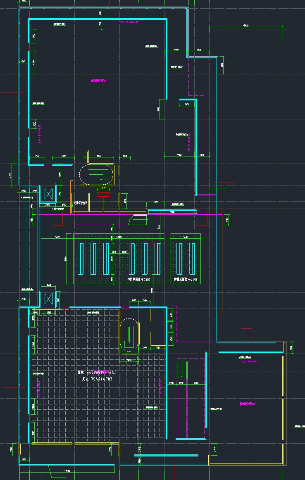Viewport: 305px width, 480px height.
Task: Click the magenta zone label in top room
Action: [x=99, y=81]
